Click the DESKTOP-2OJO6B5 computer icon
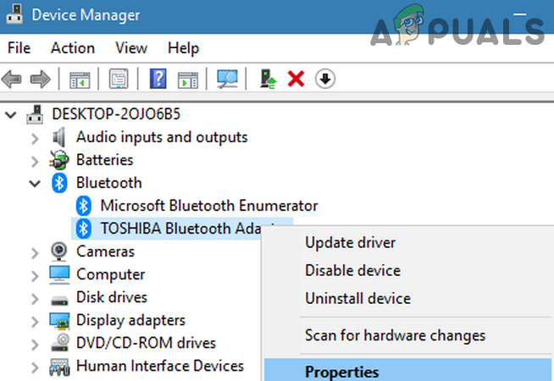554x381 pixels. point(35,114)
